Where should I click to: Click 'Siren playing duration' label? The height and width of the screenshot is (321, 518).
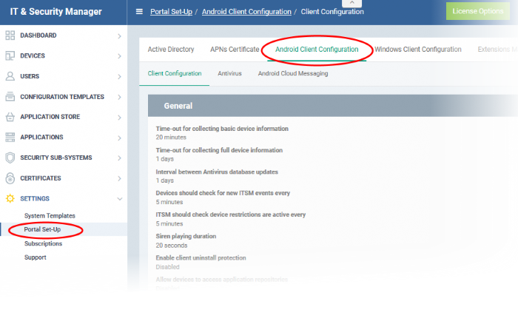click(x=186, y=236)
